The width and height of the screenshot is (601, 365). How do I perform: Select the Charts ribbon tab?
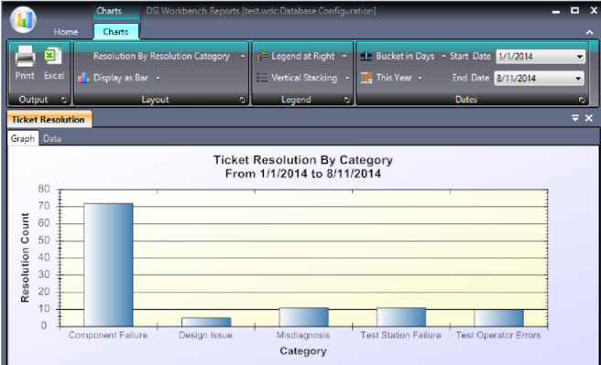click(115, 32)
